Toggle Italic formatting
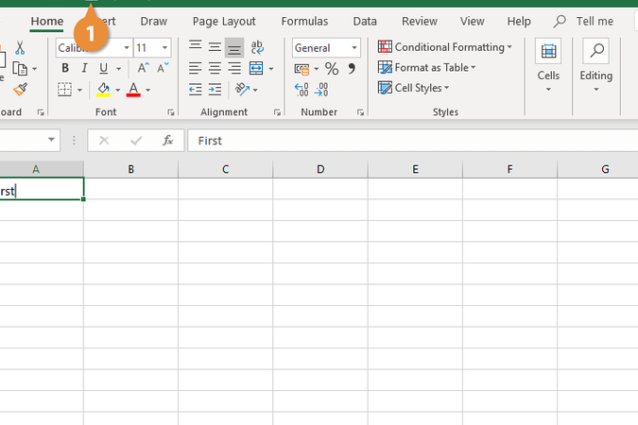 tap(84, 68)
